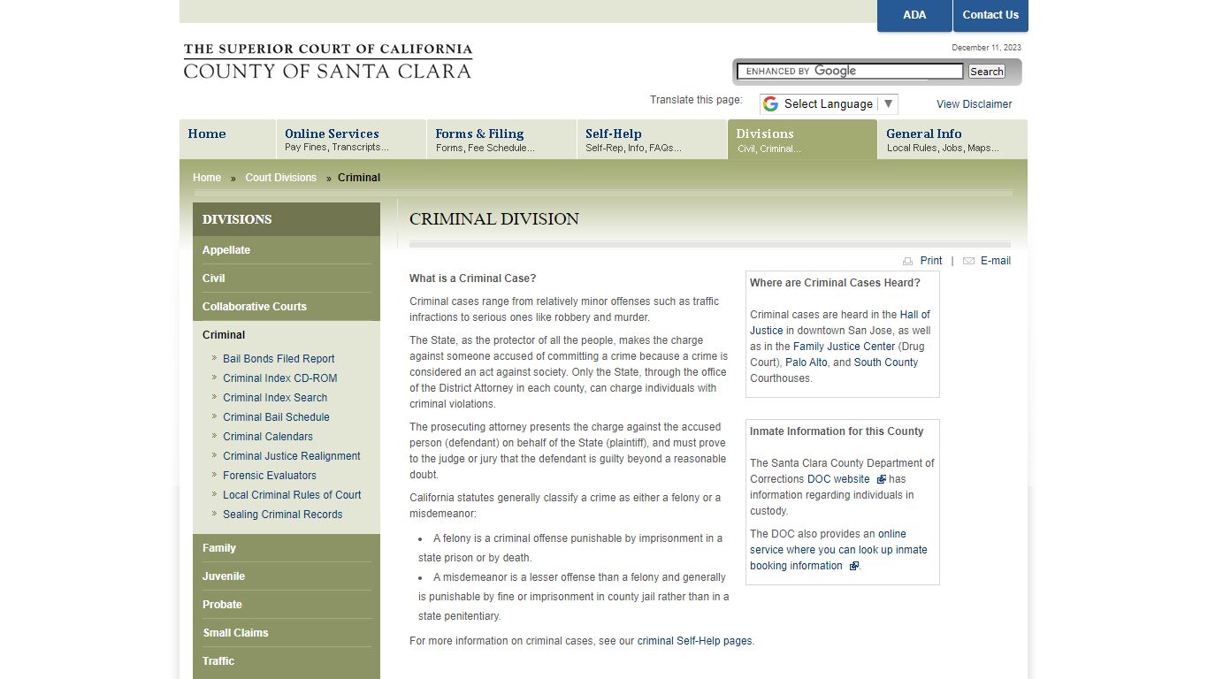Open the Online Services menu tab

[351, 139]
